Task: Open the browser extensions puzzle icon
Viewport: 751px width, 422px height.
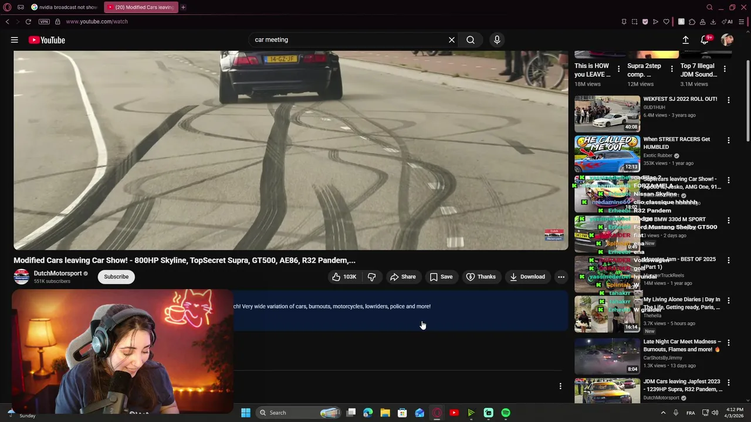Action: [x=692, y=22]
